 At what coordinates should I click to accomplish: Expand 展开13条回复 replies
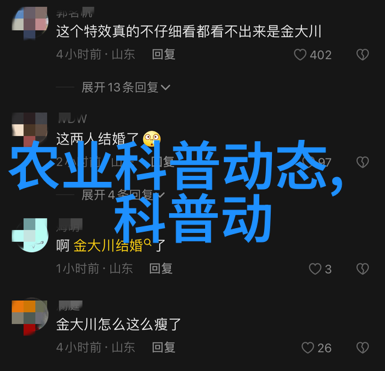click(x=126, y=87)
